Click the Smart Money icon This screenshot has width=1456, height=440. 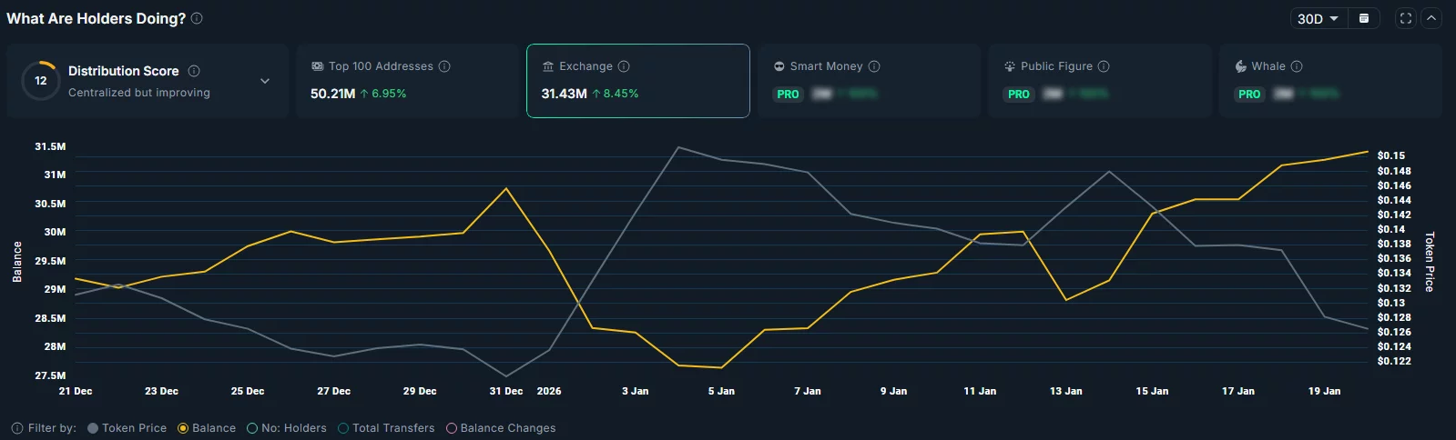tap(779, 66)
